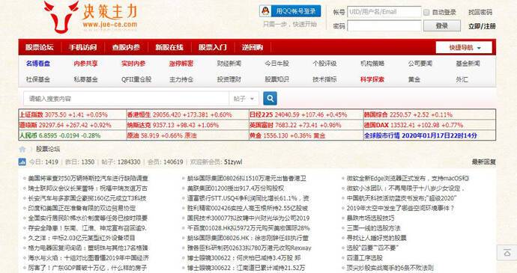This screenshot has height=273, width=517.
Task: Open the 名博看盘 sub-navigation link
Action: click(x=38, y=64)
